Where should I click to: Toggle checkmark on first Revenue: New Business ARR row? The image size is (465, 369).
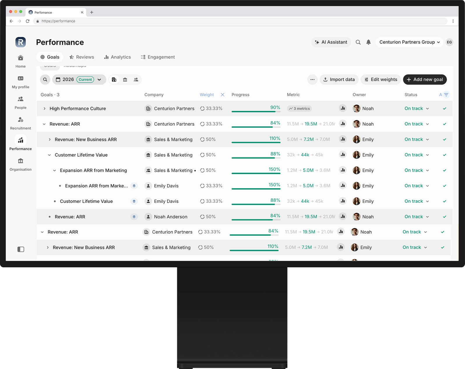445,139
